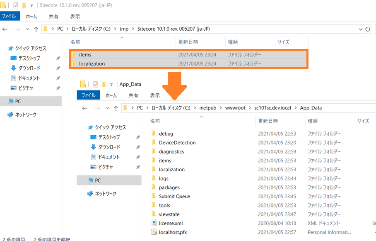Open the ファイル tab in App_Data window
This screenshot has width=376, height=241.
point(88,95)
